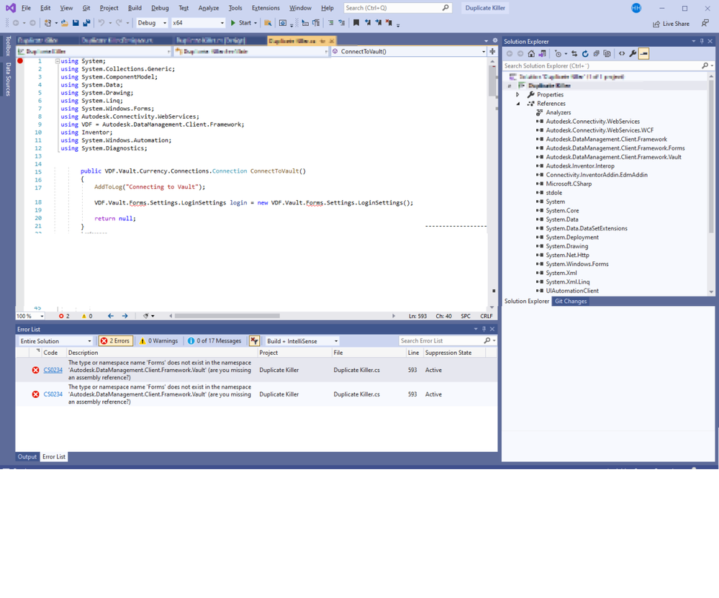Click the Solution Explorer pending changes filter icon
Screen dimensions: 719x598
(x=558, y=54)
